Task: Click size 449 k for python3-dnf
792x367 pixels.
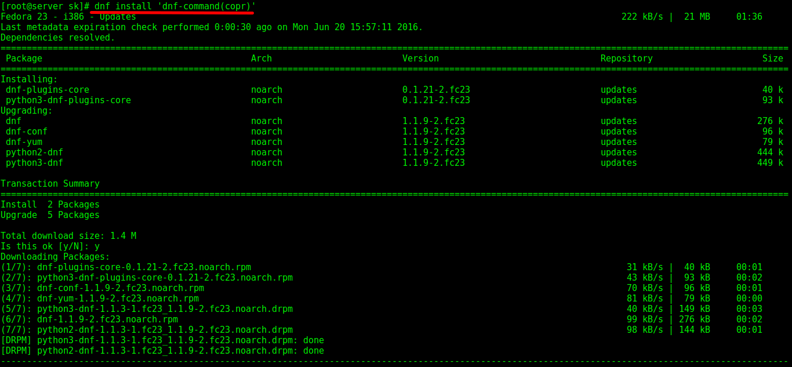Action: tap(771, 163)
